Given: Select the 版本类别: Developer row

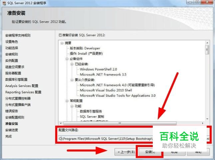Looking at the screenshot, I should tap(85, 48).
